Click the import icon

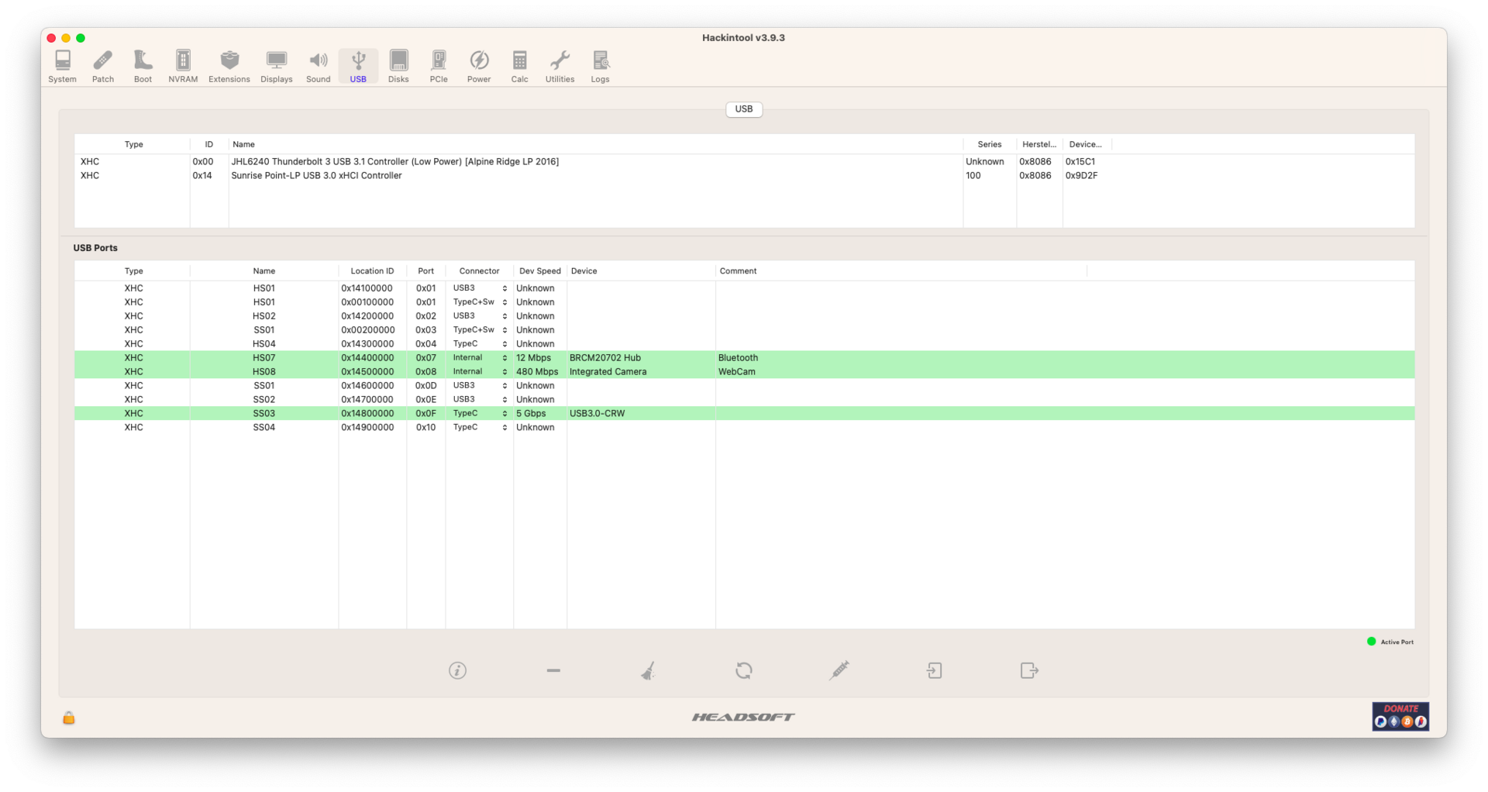(x=935, y=670)
